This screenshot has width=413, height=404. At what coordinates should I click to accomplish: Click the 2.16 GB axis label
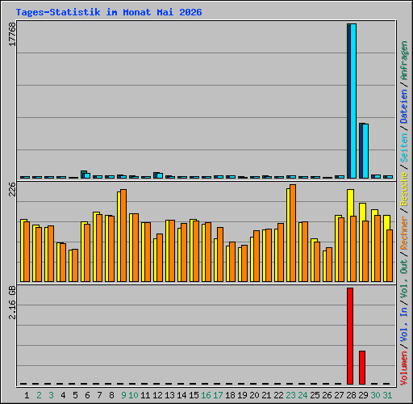click(12, 302)
